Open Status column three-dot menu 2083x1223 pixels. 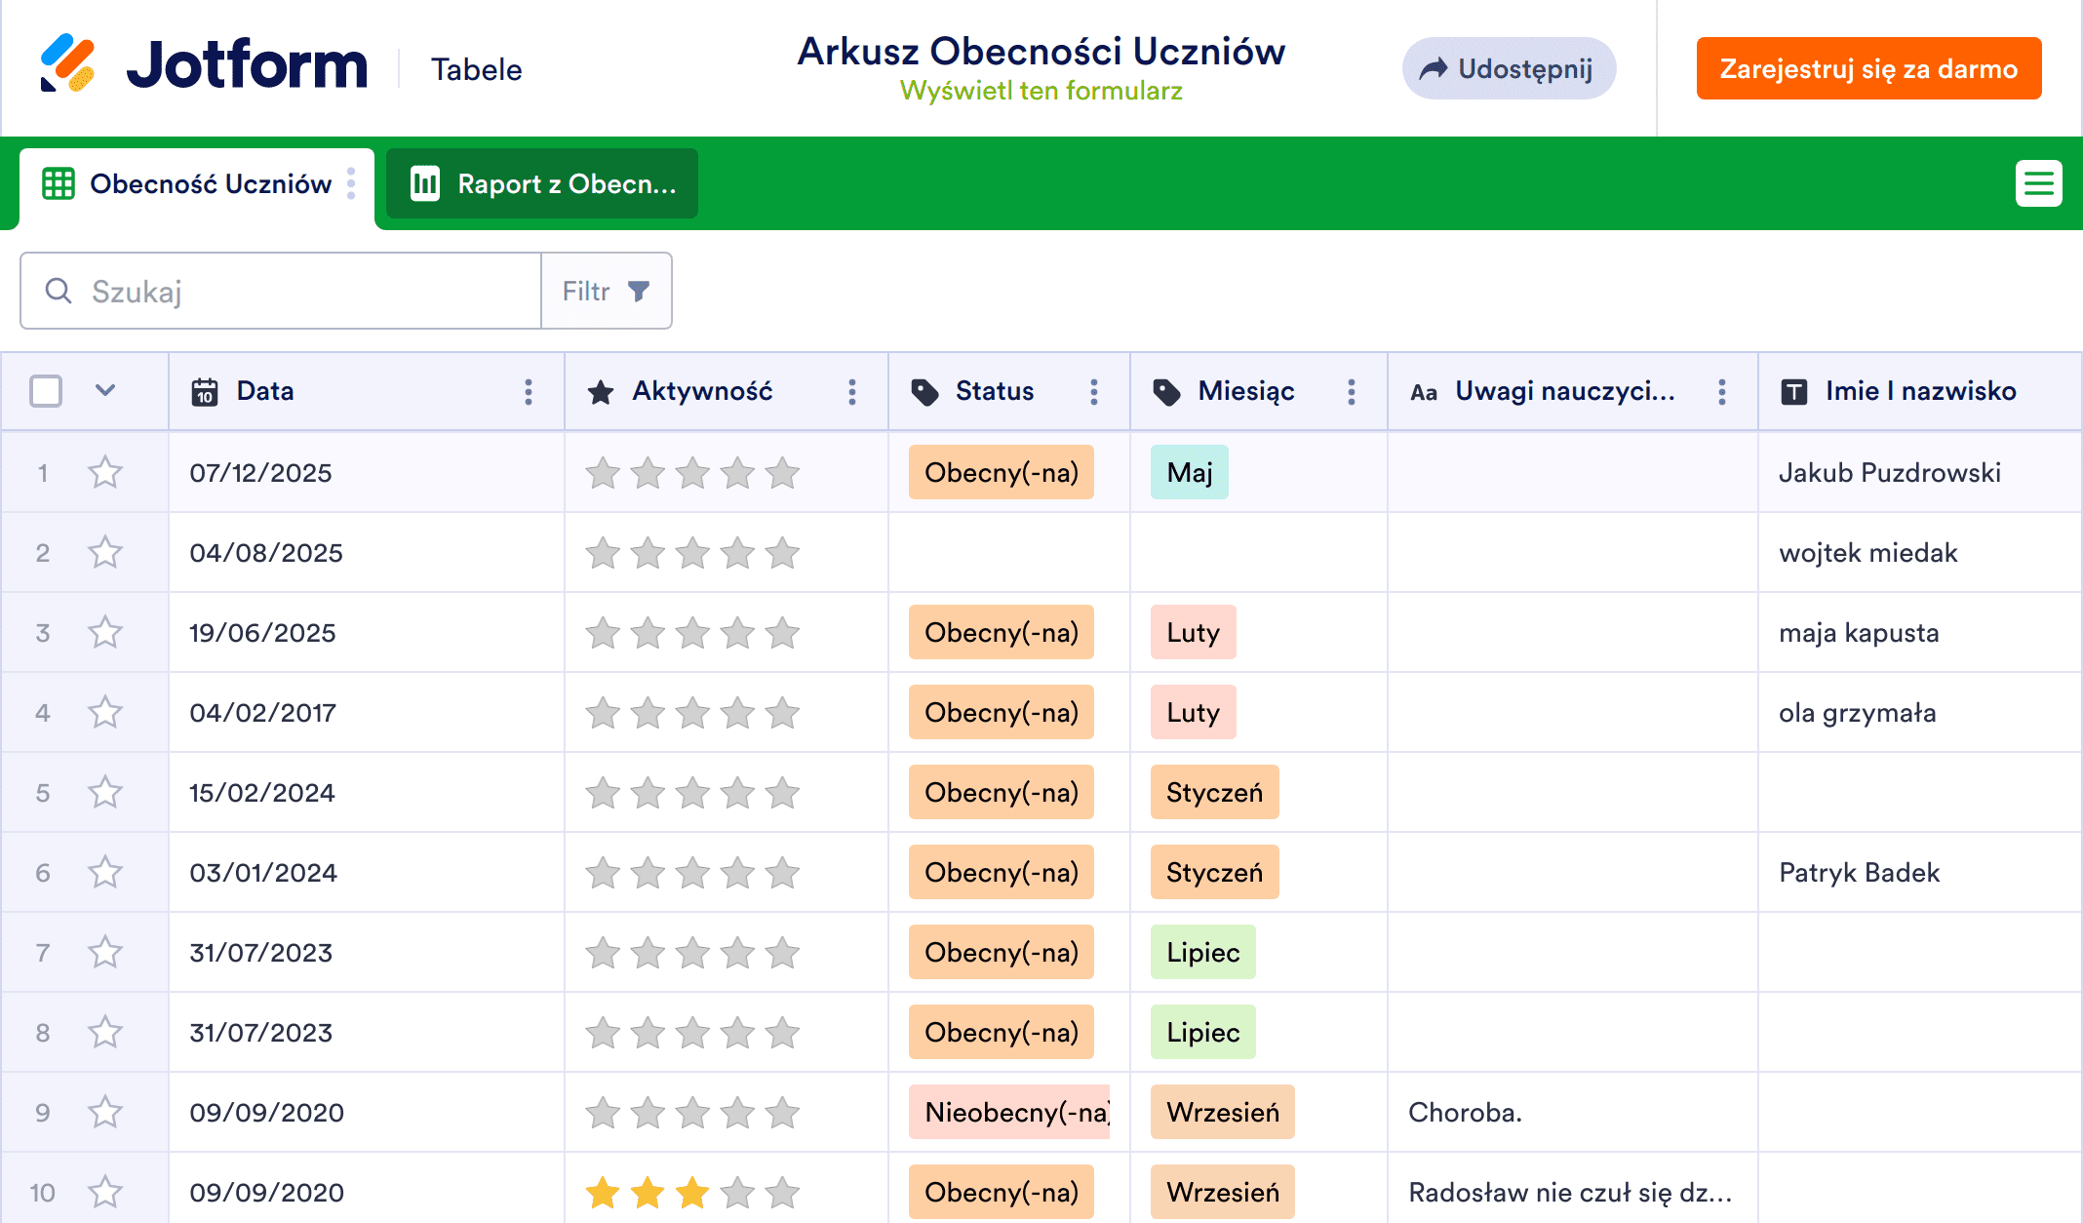pyautogui.click(x=1094, y=392)
